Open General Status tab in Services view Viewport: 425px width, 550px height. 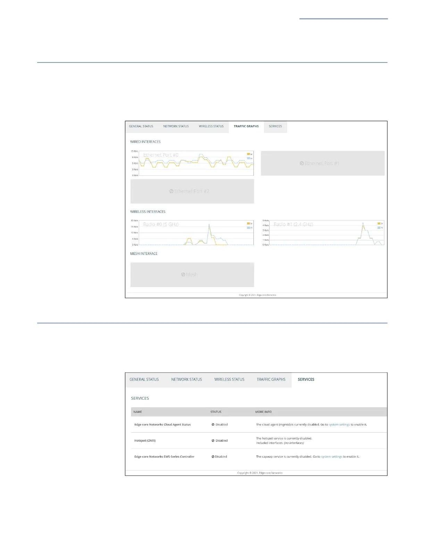click(x=144, y=380)
